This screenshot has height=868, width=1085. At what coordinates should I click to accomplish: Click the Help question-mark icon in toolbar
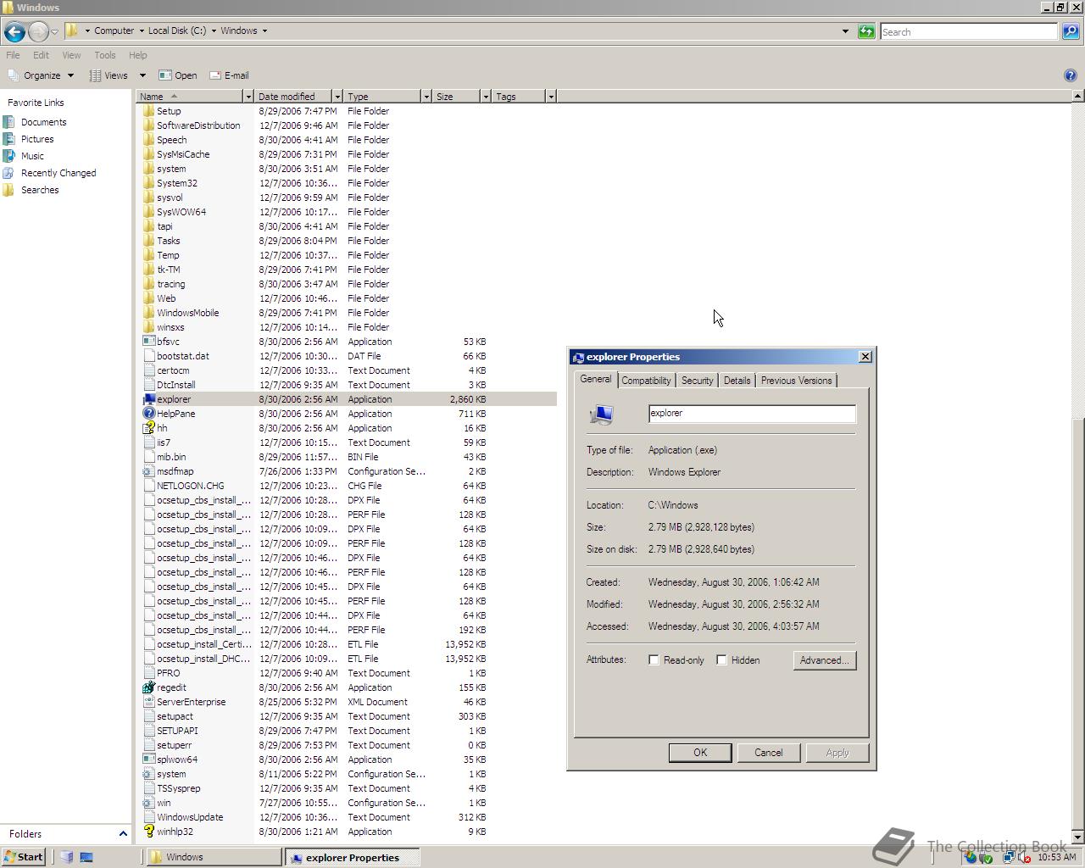click(1070, 75)
